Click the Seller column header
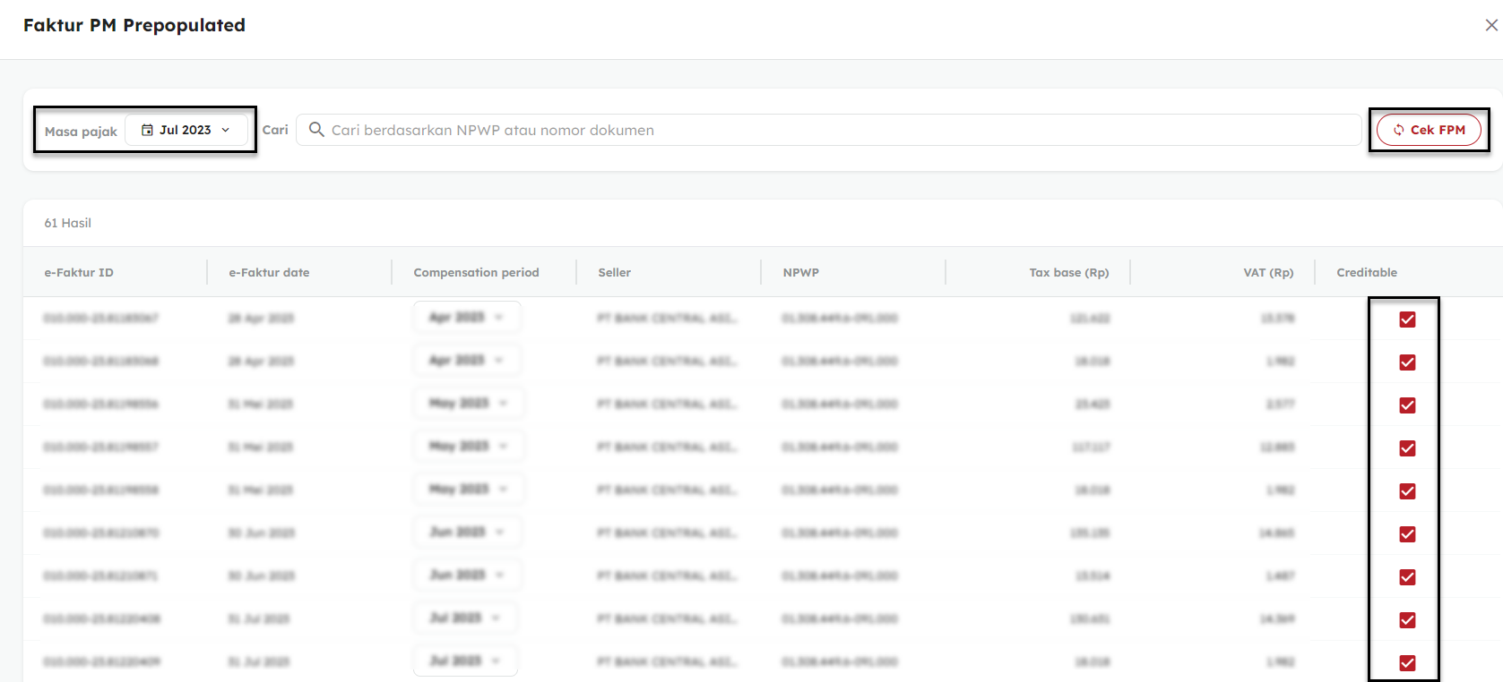This screenshot has height=682, width=1503. point(615,272)
